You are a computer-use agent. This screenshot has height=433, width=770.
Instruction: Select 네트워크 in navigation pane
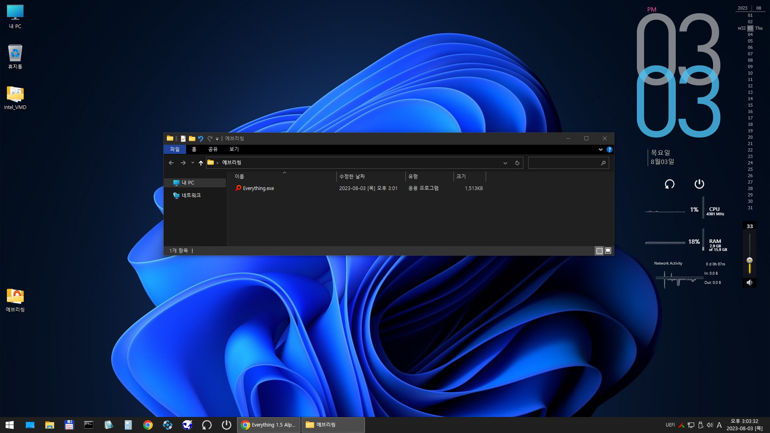(x=191, y=195)
